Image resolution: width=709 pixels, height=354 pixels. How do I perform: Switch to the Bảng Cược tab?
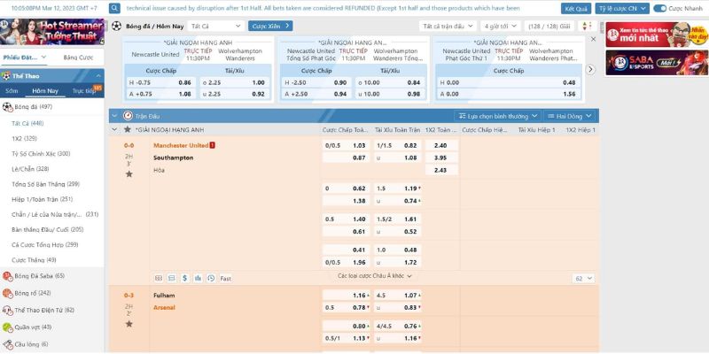[78, 58]
